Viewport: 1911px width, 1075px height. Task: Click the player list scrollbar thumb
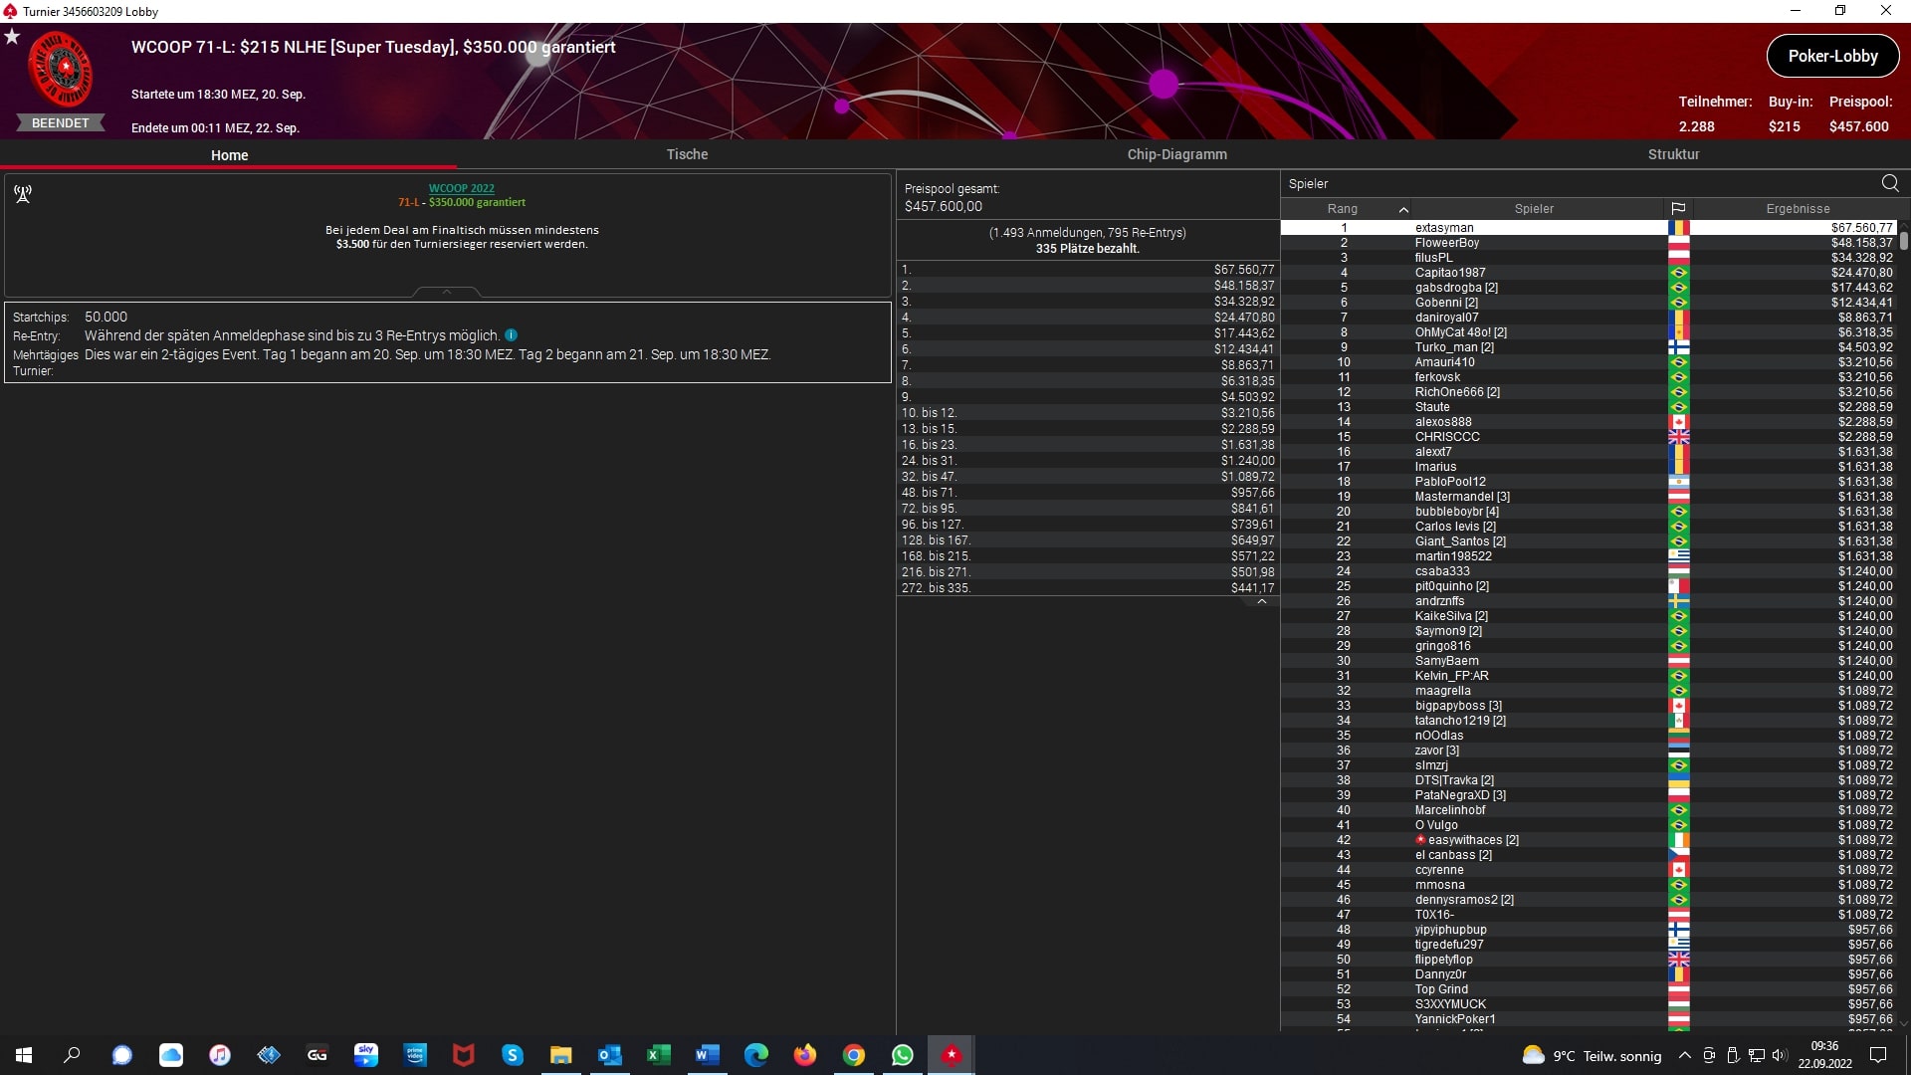pos(1904,240)
